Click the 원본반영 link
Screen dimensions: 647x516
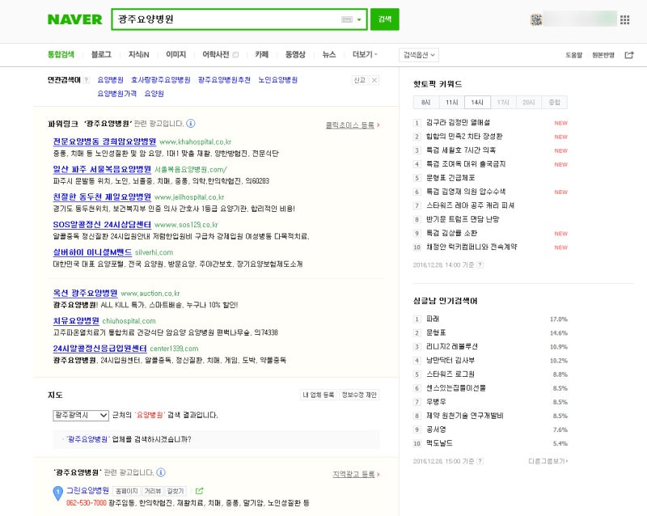point(603,55)
